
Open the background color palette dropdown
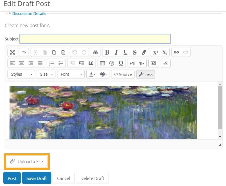pos(103,74)
